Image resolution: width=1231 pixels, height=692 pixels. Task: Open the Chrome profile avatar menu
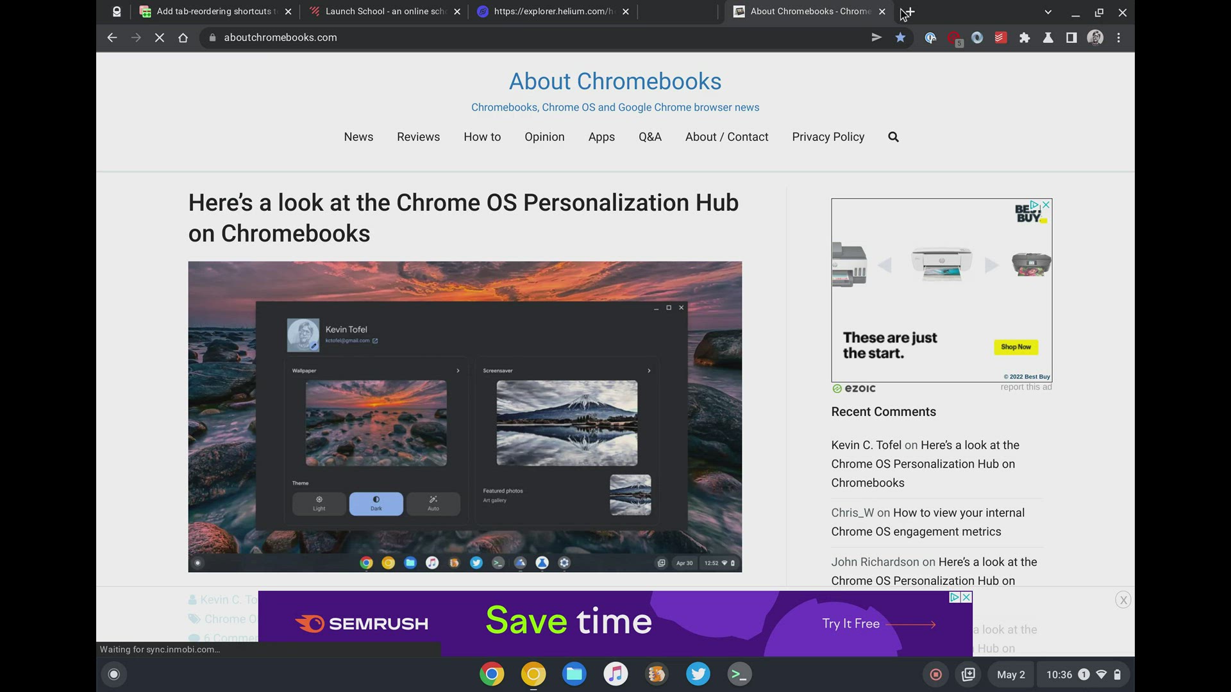pyautogui.click(x=1095, y=38)
